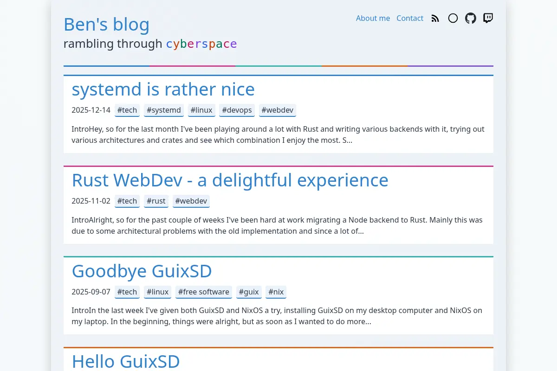Go to the About me page
The width and height of the screenshot is (557, 371).
(373, 18)
